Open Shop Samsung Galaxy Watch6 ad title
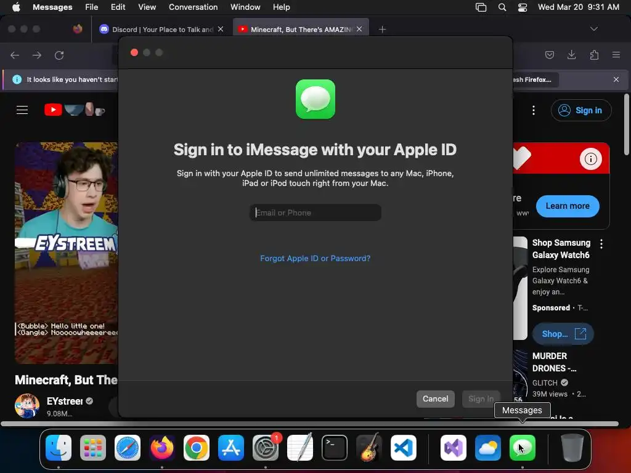This screenshot has height=473, width=631. click(561, 249)
